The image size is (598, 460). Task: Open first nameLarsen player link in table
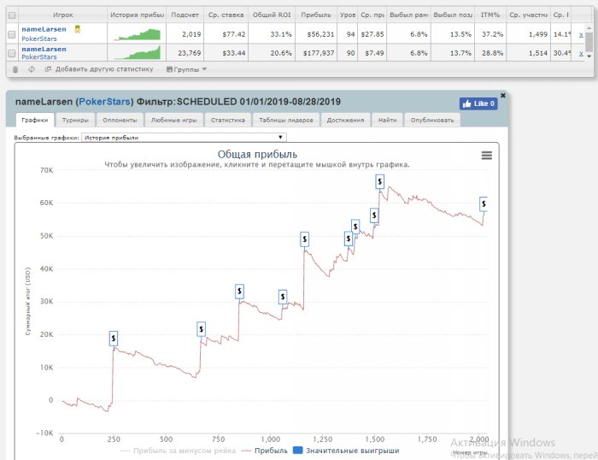pyautogui.click(x=44, y=29)
